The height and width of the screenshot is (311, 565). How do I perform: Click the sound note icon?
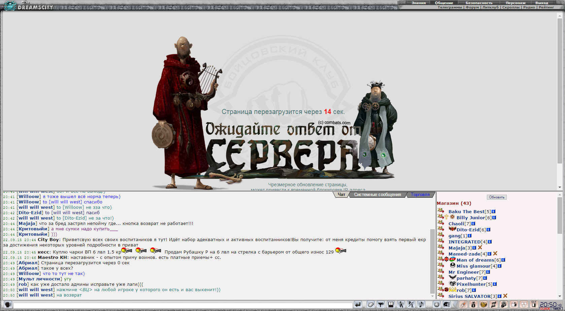click(421, 305)
